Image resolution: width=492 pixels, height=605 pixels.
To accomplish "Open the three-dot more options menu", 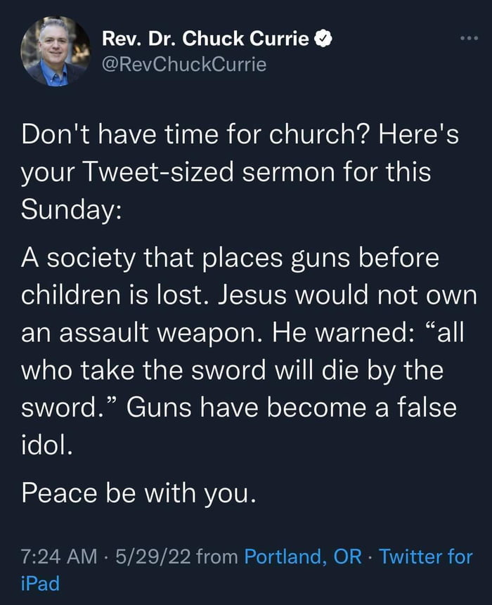I will (470, 38).
